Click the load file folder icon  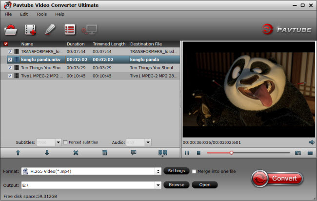[x=11, y=29]
